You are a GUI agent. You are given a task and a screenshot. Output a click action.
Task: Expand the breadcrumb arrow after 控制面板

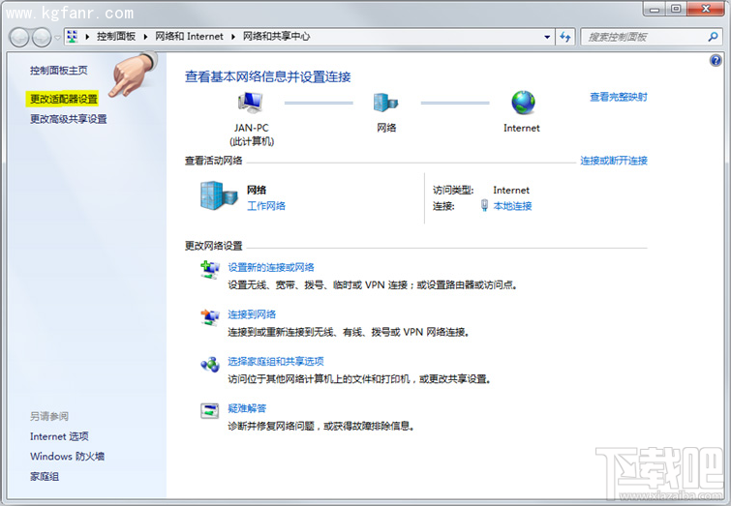[x=145, y=37]
